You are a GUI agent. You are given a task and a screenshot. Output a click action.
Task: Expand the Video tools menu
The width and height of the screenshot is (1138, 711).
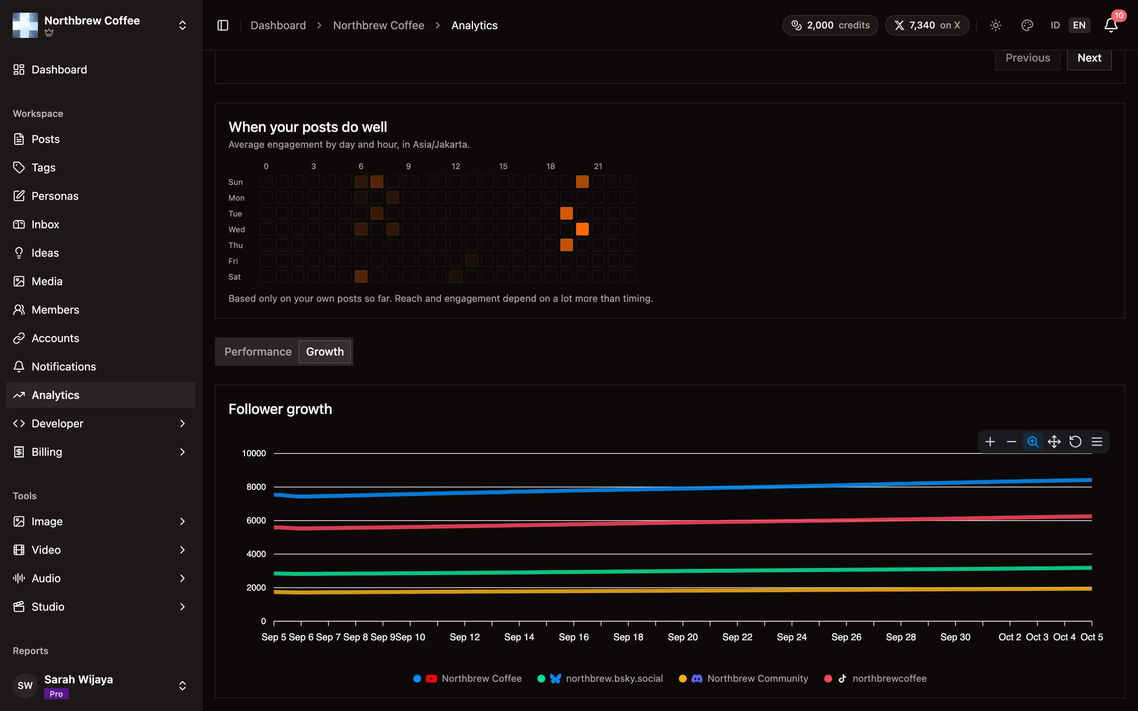[x=101, y=550]
